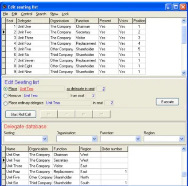Screen dimensions: 188x186
Task: Go to previous record navigation button
Action: [x=67, y=114]
